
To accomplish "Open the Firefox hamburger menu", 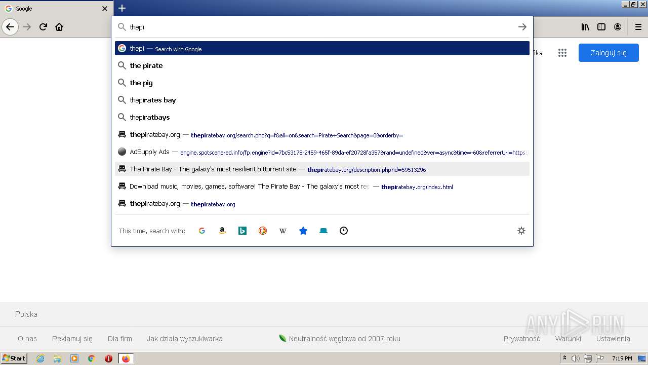I will coord(638,27).
